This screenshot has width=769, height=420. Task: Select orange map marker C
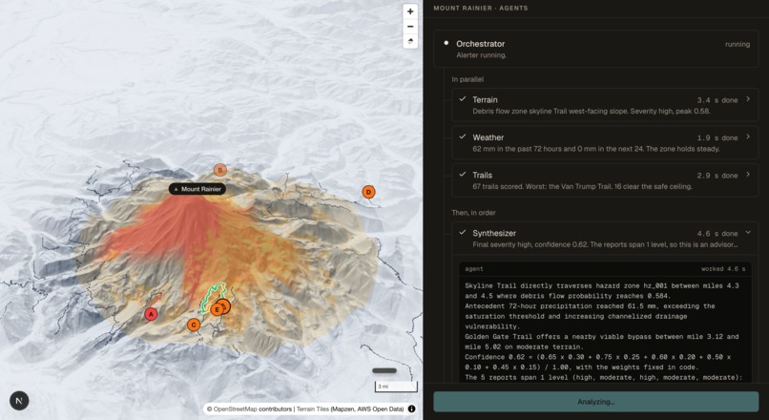click(x=194, y=325)
